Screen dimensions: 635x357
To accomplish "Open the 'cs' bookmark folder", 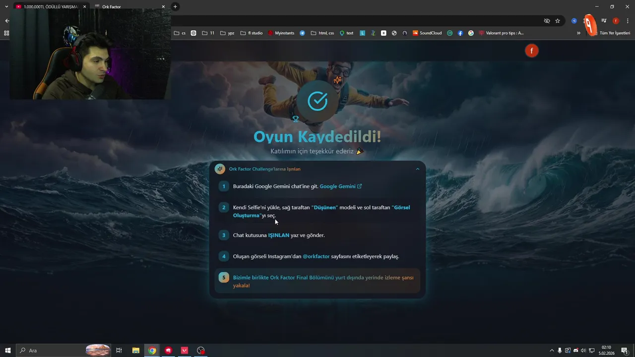I will tap(180, 33).
